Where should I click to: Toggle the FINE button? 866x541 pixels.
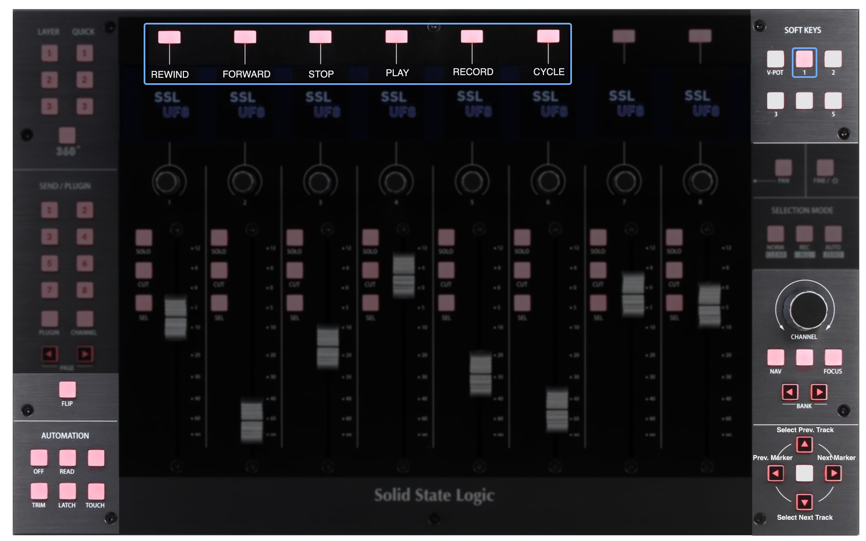[825, 168]
